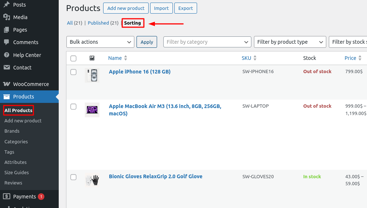This screenshot has height=208, width=367.
Task: Click the 799.00$ price value
Action: pyautogui.click(x=354, y=72)
